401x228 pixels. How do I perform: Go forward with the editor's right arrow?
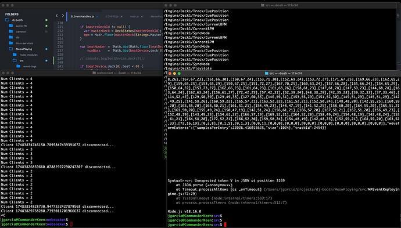pos(63,16)
